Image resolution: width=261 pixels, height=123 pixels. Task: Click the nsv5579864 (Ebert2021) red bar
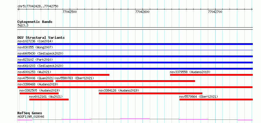216,100
